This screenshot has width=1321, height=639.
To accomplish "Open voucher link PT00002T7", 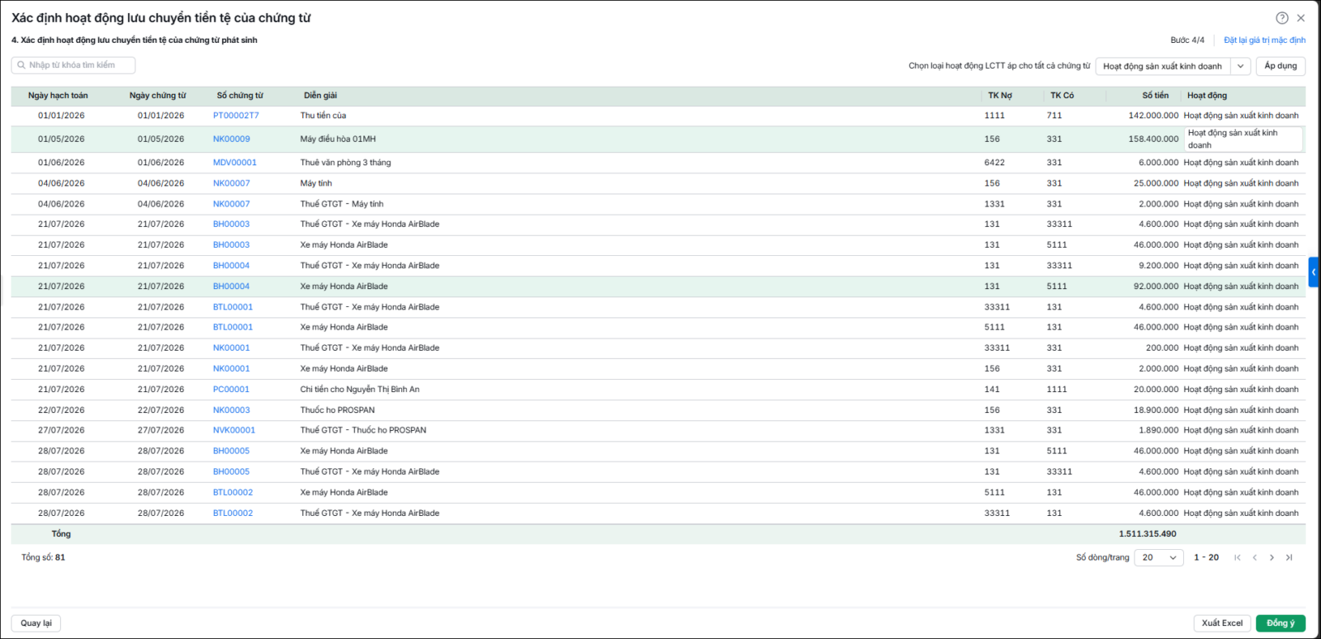I will coord(236,116).
